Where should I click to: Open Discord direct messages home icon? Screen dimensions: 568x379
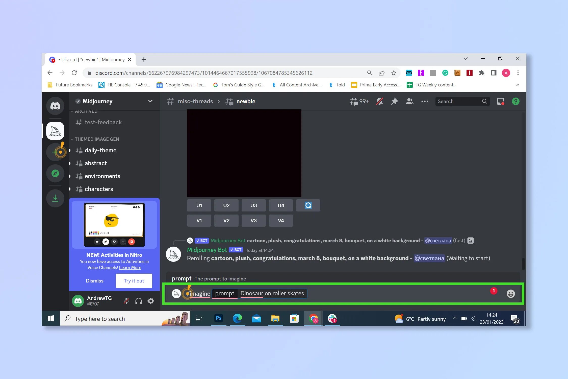point(55,106)
